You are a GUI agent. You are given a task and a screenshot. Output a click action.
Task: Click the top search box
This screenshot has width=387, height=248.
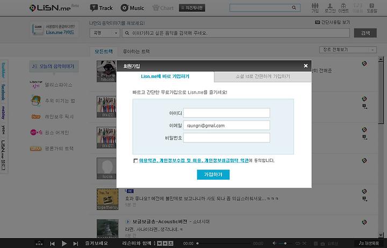[265, 8]
